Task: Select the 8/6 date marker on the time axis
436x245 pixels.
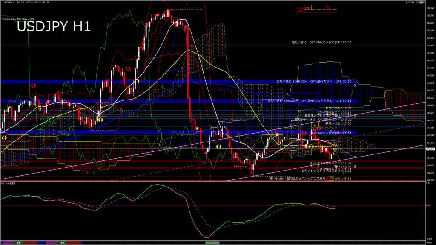Action: click(x=19, y=242)
